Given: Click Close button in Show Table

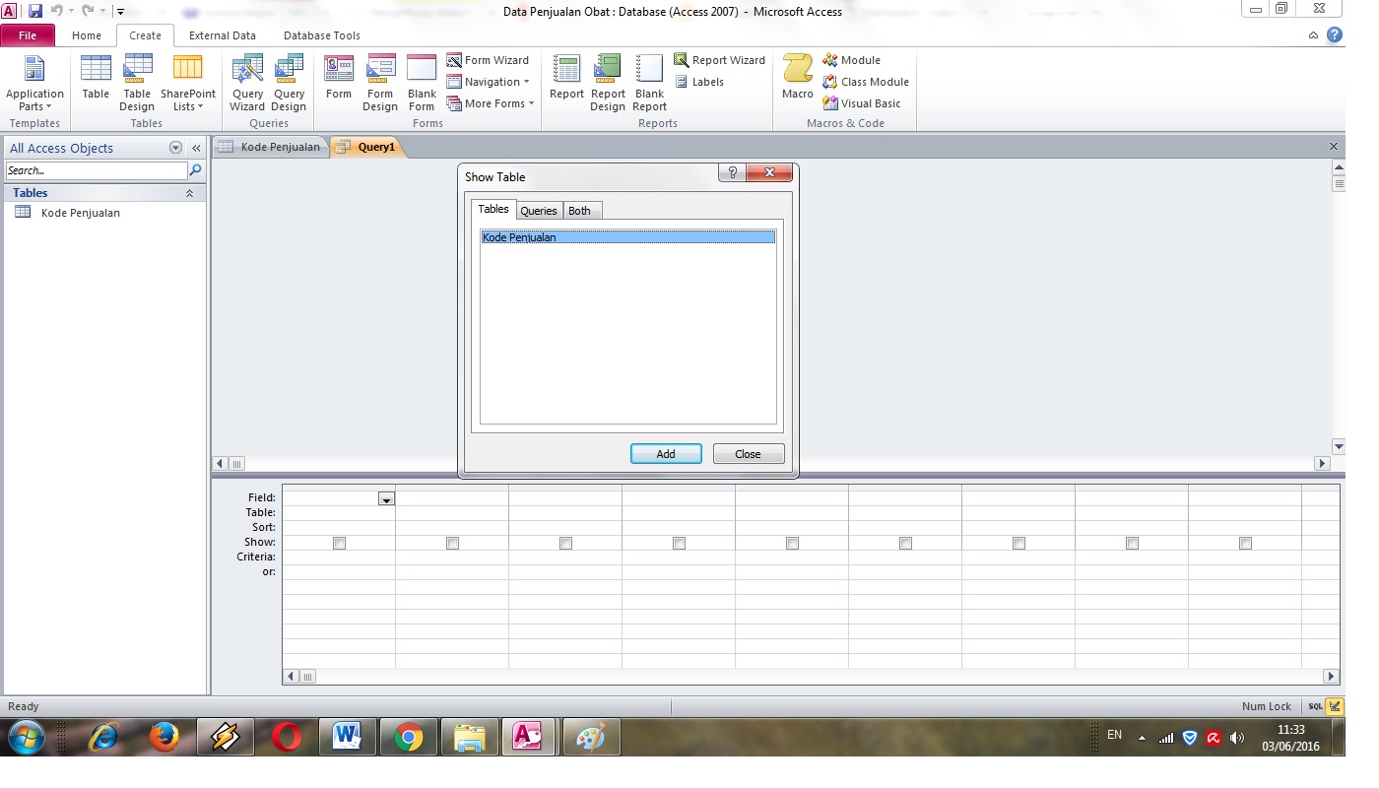Looking at the screenshot, I should click(748, 454).
